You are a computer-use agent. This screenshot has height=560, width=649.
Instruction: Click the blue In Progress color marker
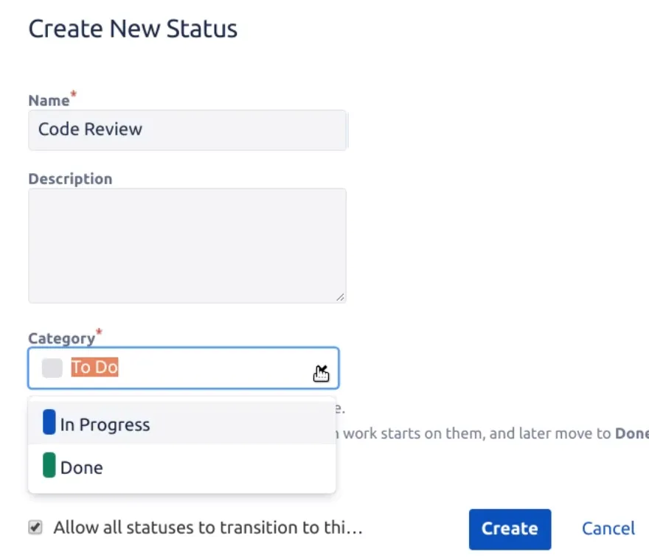coord(49,423)
